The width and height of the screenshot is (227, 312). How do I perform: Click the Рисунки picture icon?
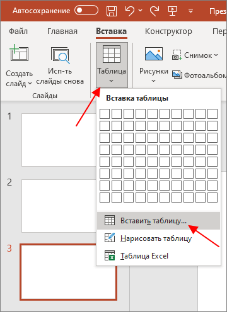click(154, 53)
